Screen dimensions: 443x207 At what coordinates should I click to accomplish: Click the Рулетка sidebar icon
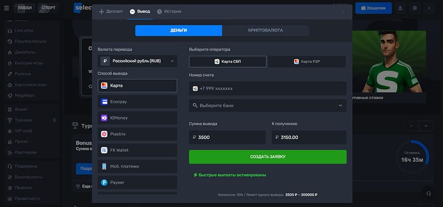[9, 74]
